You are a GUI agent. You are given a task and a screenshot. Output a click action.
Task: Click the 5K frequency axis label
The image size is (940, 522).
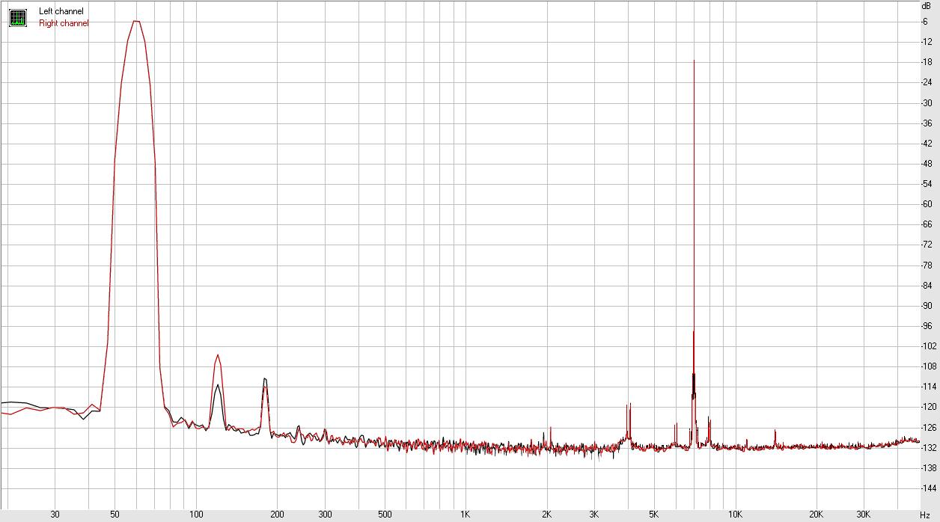[x=654, y=515]
